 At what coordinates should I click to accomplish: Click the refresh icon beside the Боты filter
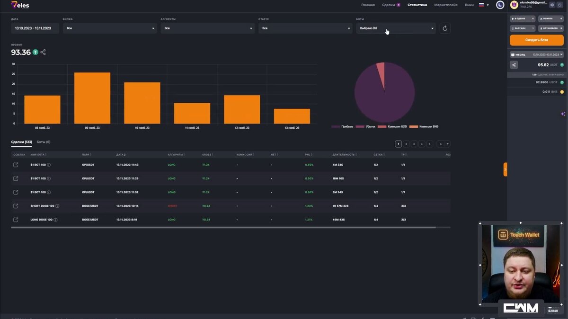click(444, 28)
